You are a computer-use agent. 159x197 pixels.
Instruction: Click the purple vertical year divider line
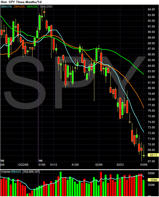click(38, 84)
